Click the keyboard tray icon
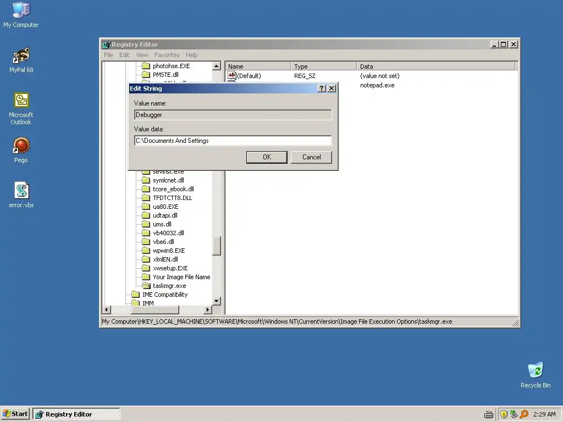This screenshot has height=422, width=563. (x=489, y=414)
